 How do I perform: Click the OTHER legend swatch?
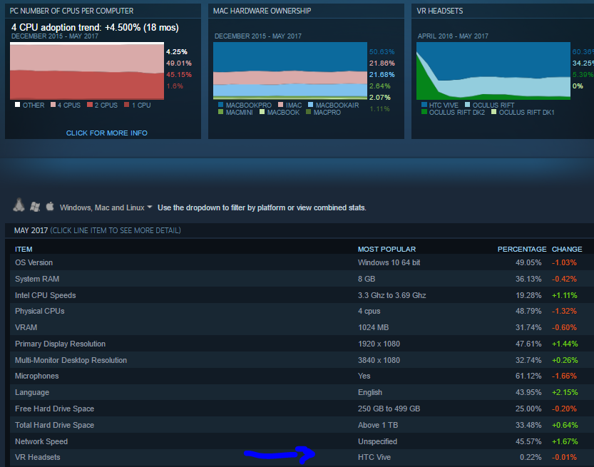[17, 105]
